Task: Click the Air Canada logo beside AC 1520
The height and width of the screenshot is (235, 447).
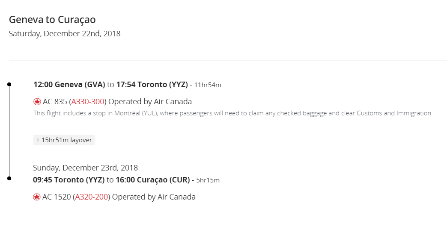Action: coord(36,197)
